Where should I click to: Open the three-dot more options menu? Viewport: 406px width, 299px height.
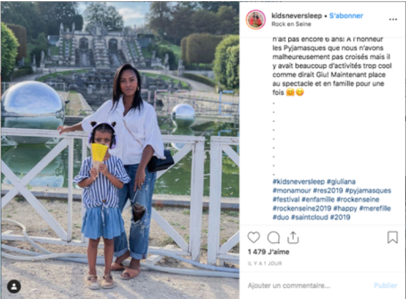pyautogui.click(x=393, y=20)
